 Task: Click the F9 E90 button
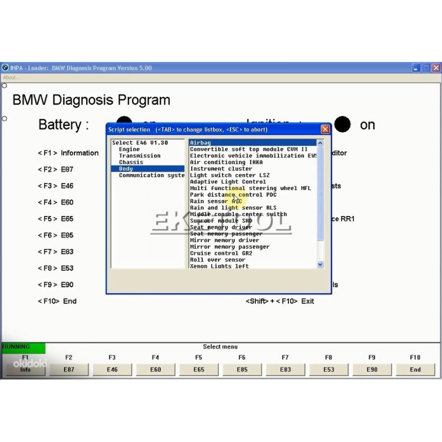(372, 369)
